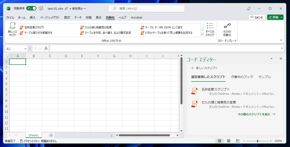
Task: Click next sheet navigation arrow
Action: pyautogui.click(x=16, y=135)
